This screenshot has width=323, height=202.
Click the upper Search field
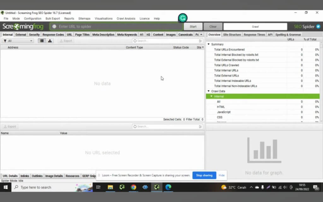(x=167, y=41)
